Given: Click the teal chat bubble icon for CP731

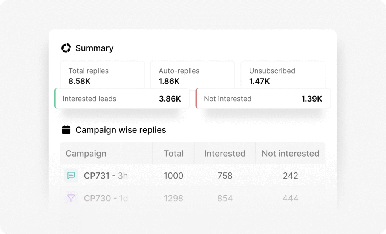Looking at the screenshot, I should [x=71, y=175].
